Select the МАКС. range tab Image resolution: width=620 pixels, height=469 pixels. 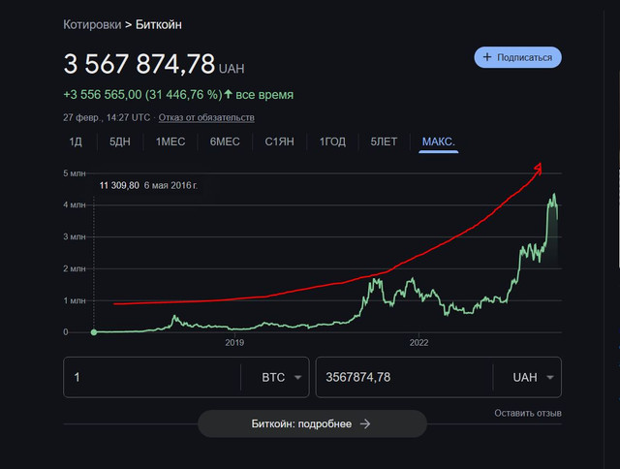point(439,141)
